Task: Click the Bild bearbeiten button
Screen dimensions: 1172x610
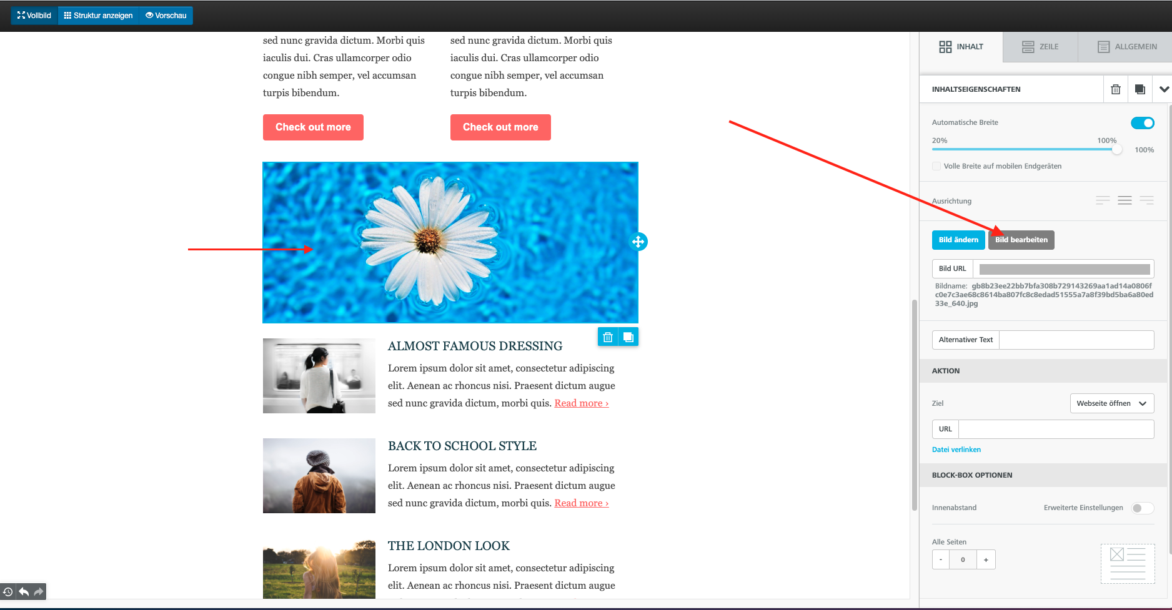Action: [1021, 240]
